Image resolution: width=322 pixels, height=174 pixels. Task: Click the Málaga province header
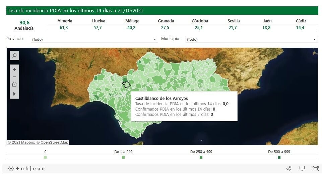tap(132, 21)
